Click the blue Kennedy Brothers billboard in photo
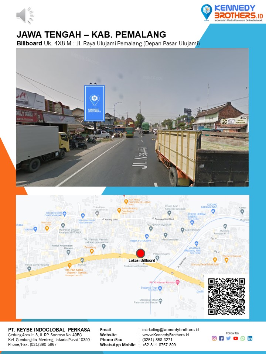This screenshot has height=354, width=266. [x=95, y=103]
